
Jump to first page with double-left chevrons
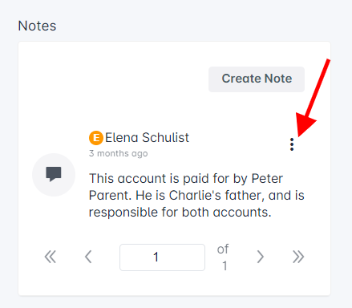51,257
